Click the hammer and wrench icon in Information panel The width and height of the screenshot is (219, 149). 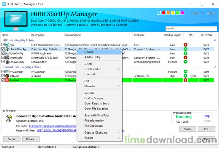point(9,118)
